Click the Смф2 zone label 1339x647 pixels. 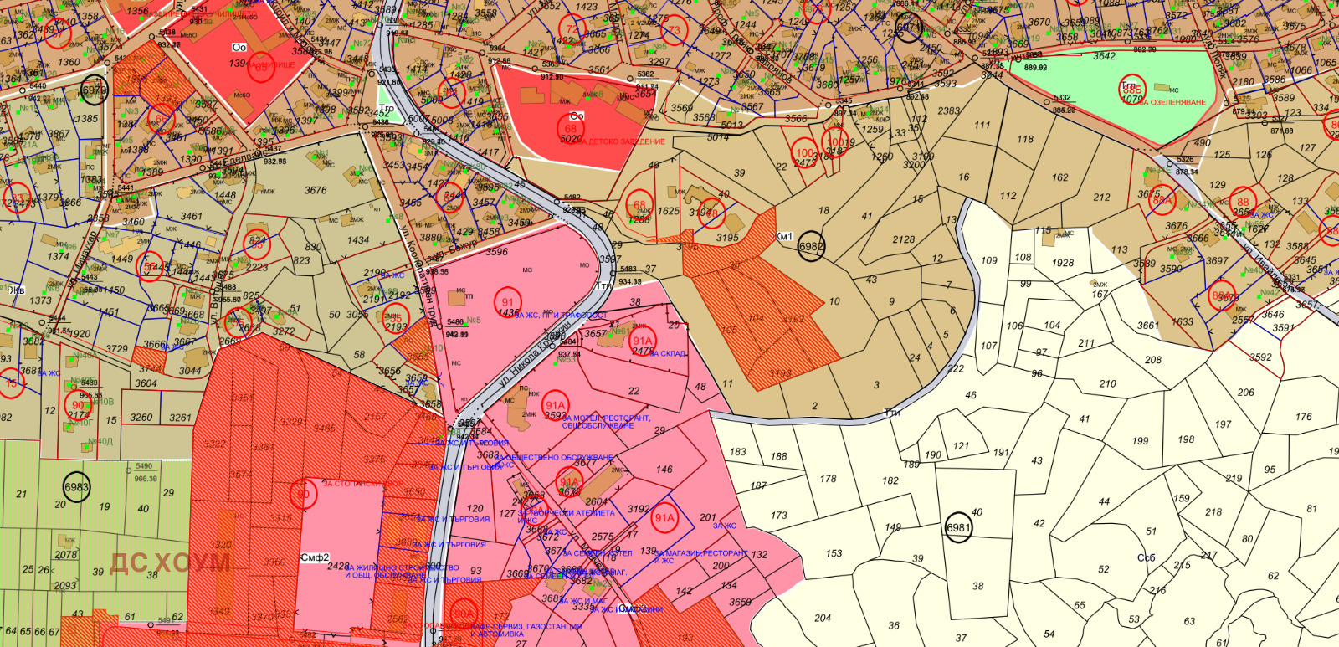[315, 557]
